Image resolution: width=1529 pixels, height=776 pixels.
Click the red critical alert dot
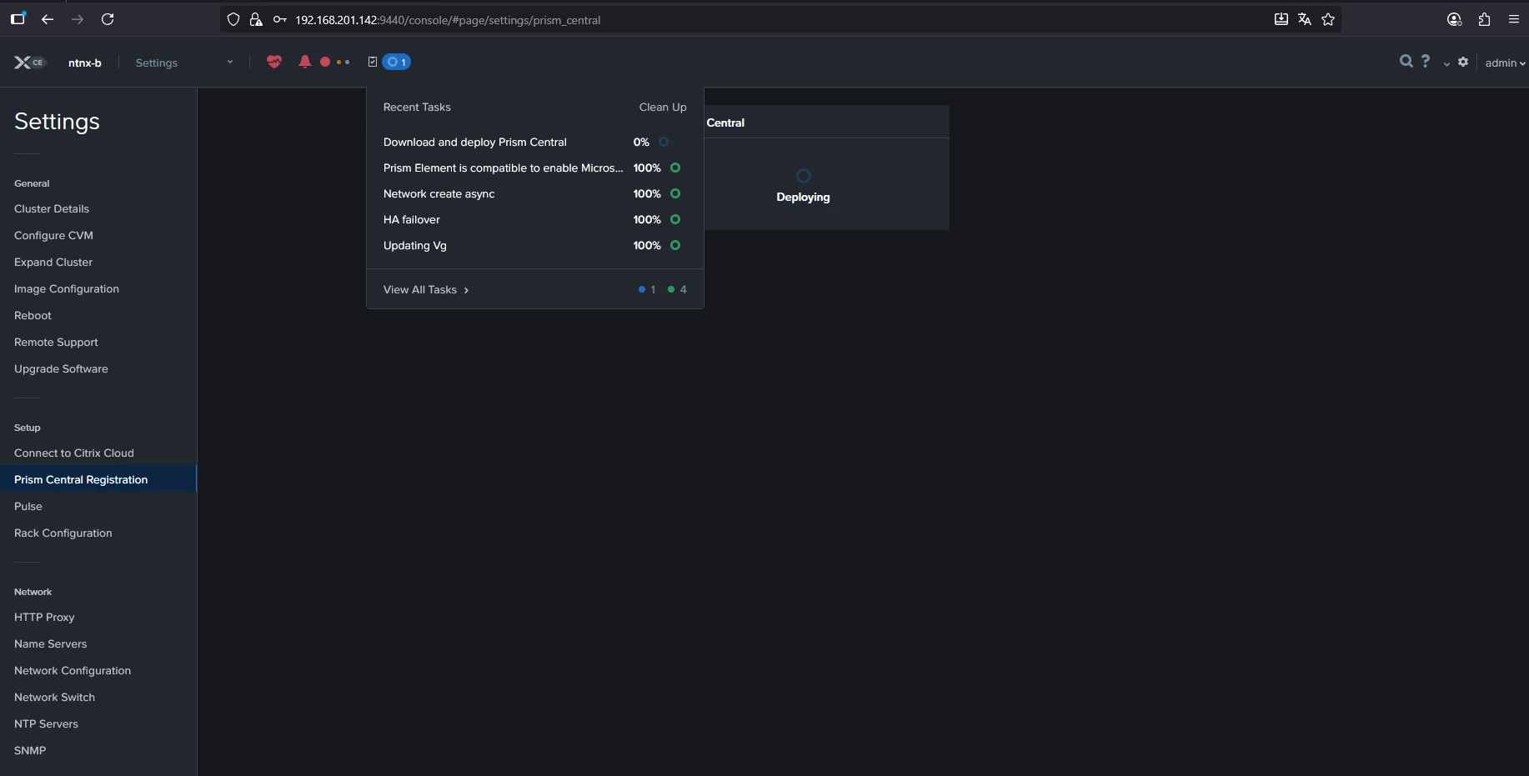(x=325, y=62)
